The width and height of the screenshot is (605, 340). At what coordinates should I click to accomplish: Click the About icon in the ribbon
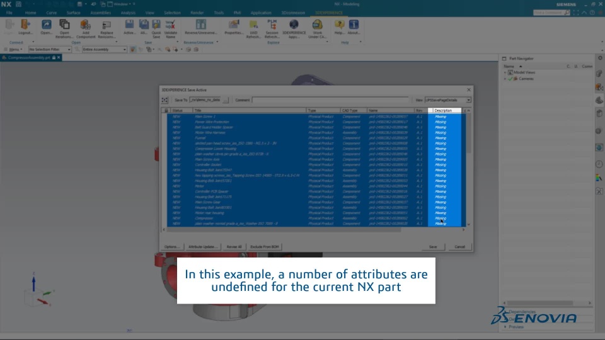click(354, 25)
